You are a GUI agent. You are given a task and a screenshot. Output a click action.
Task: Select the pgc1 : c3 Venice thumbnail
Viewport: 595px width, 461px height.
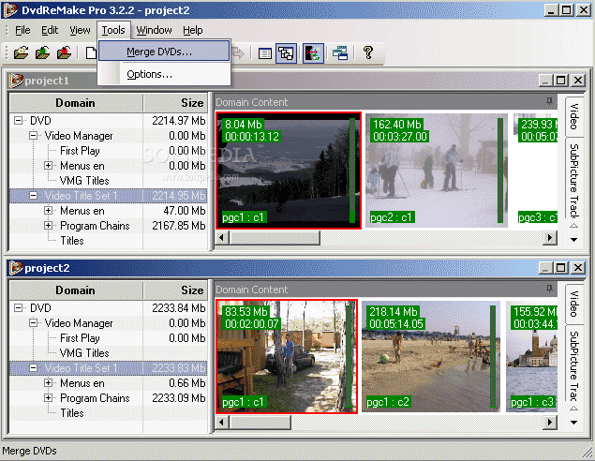point(531,357)
